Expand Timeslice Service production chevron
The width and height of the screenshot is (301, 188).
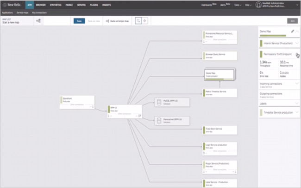coord(297,112)
